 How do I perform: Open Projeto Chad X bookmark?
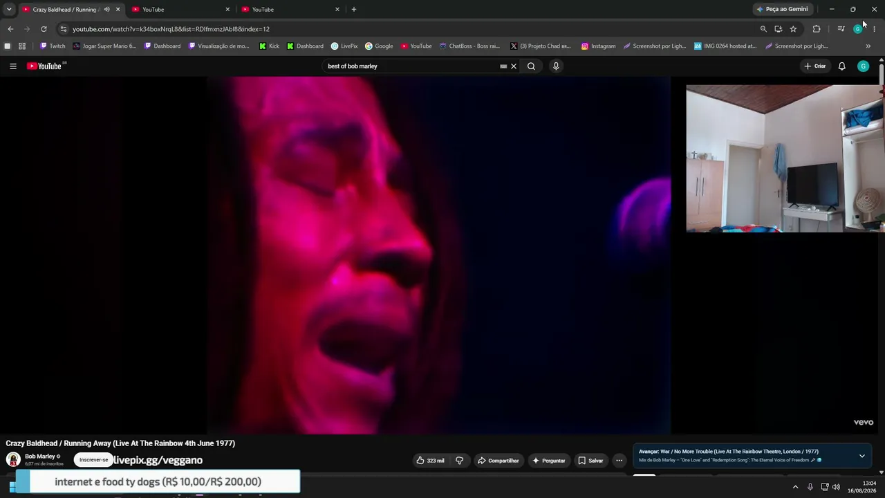(x=541, y=46)
